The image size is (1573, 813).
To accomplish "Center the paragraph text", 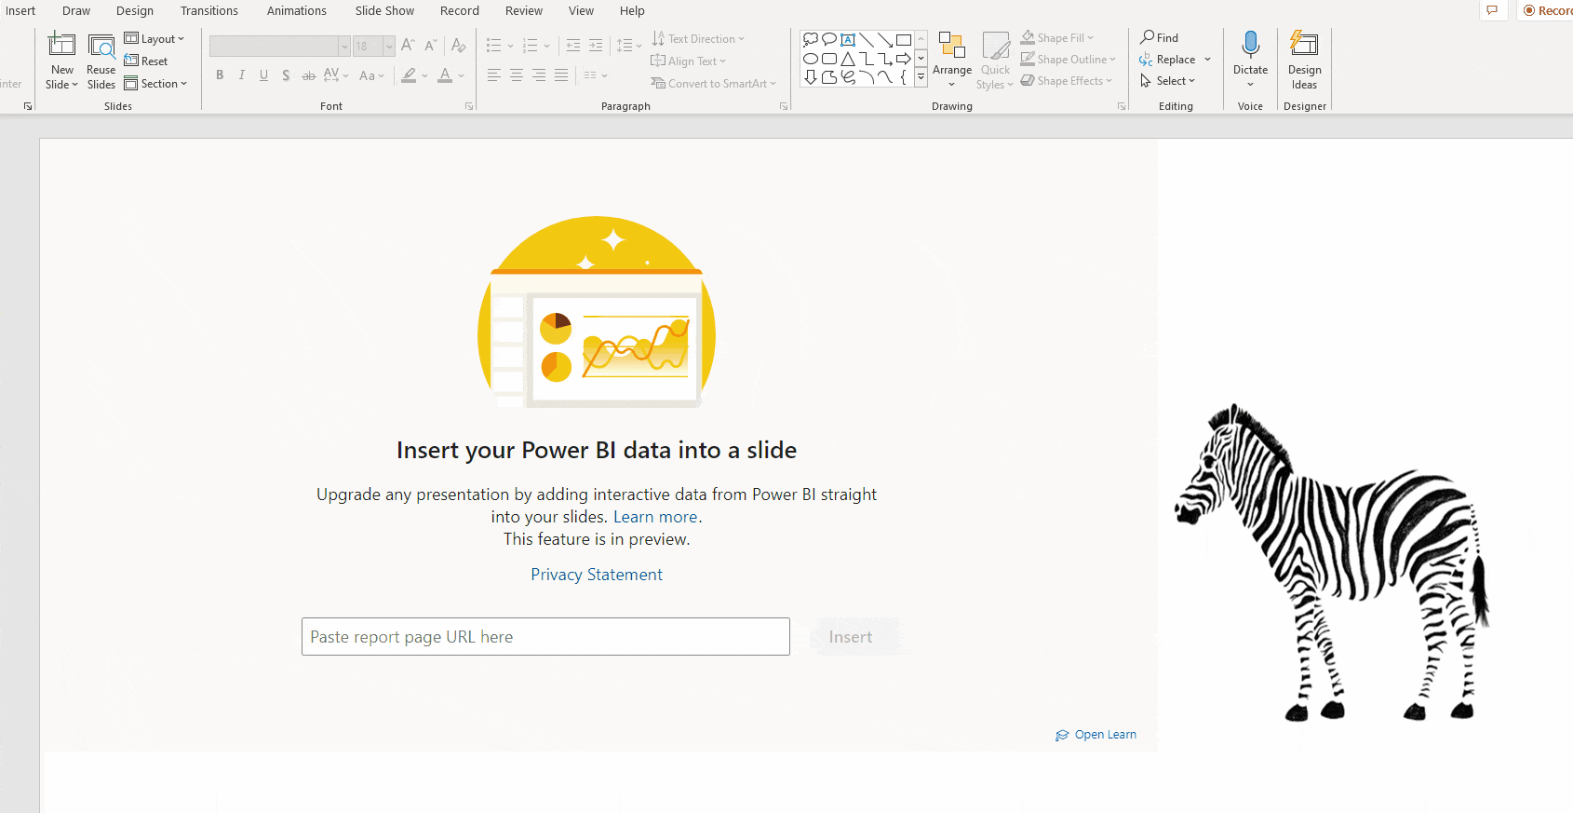I will click(517, 75).
